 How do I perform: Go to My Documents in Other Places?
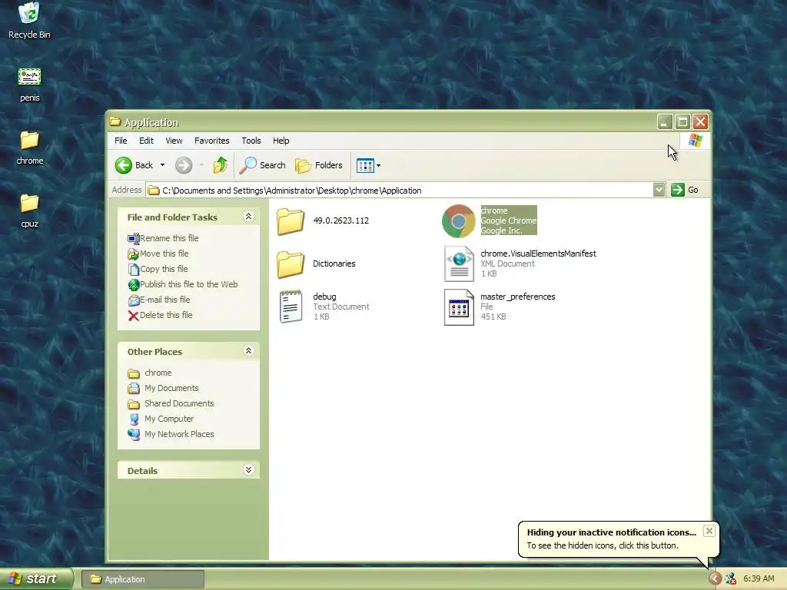(163, 388)
